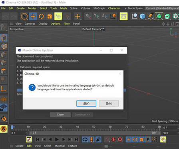Toggle loop playback mode icon

[85, 139]
